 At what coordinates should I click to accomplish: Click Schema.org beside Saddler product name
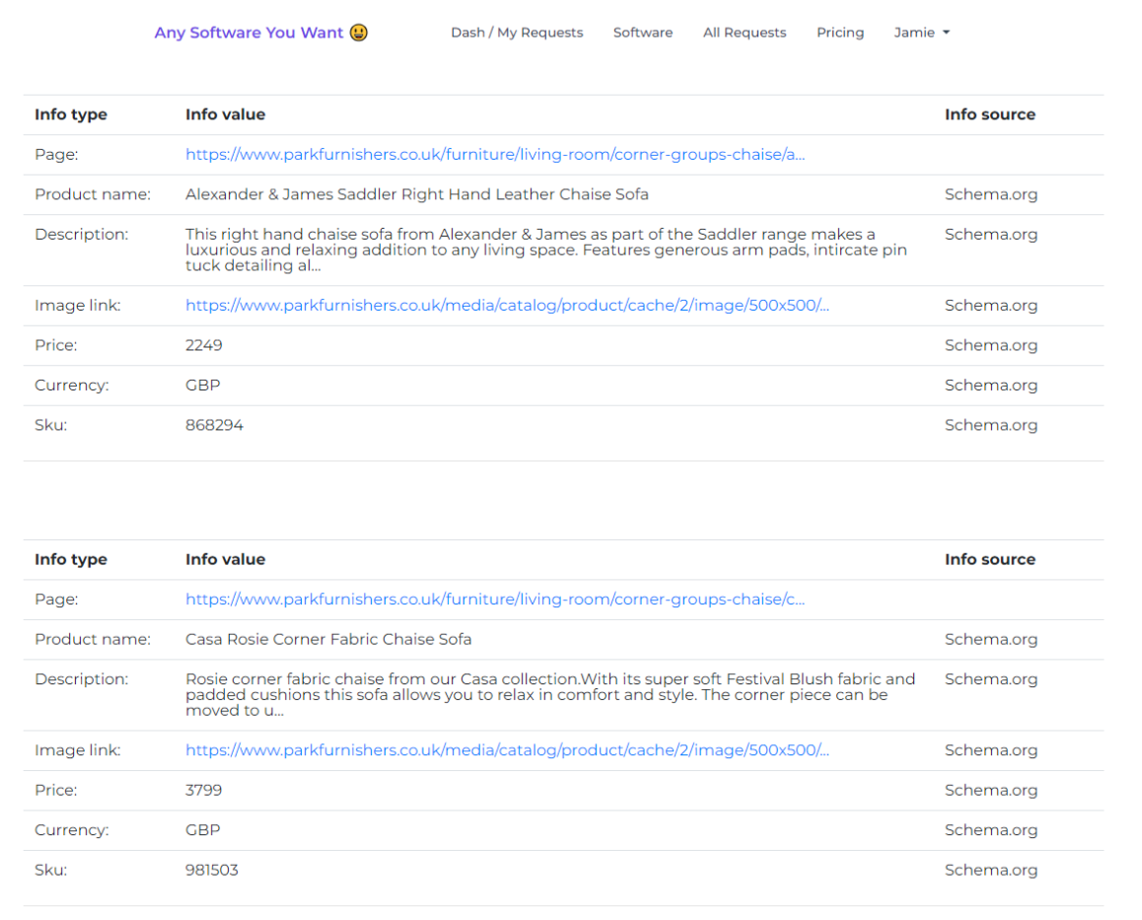click(990, 194)
